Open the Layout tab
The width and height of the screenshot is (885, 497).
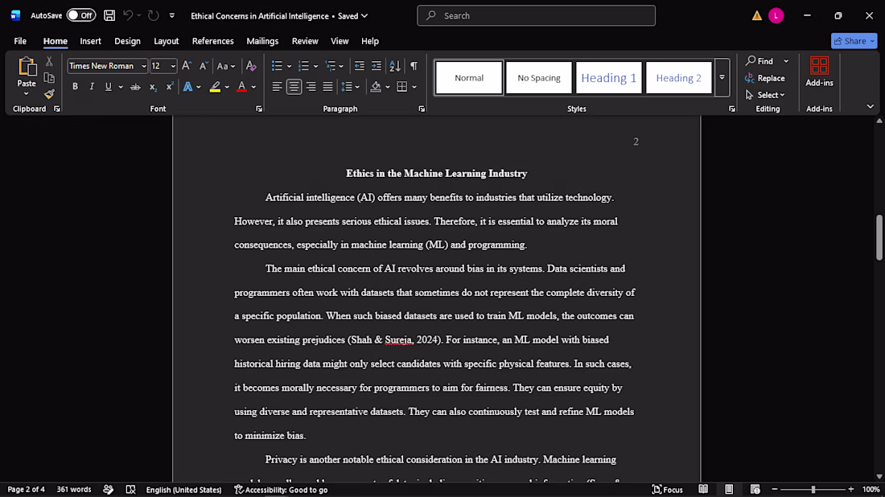tap(166, 41)
